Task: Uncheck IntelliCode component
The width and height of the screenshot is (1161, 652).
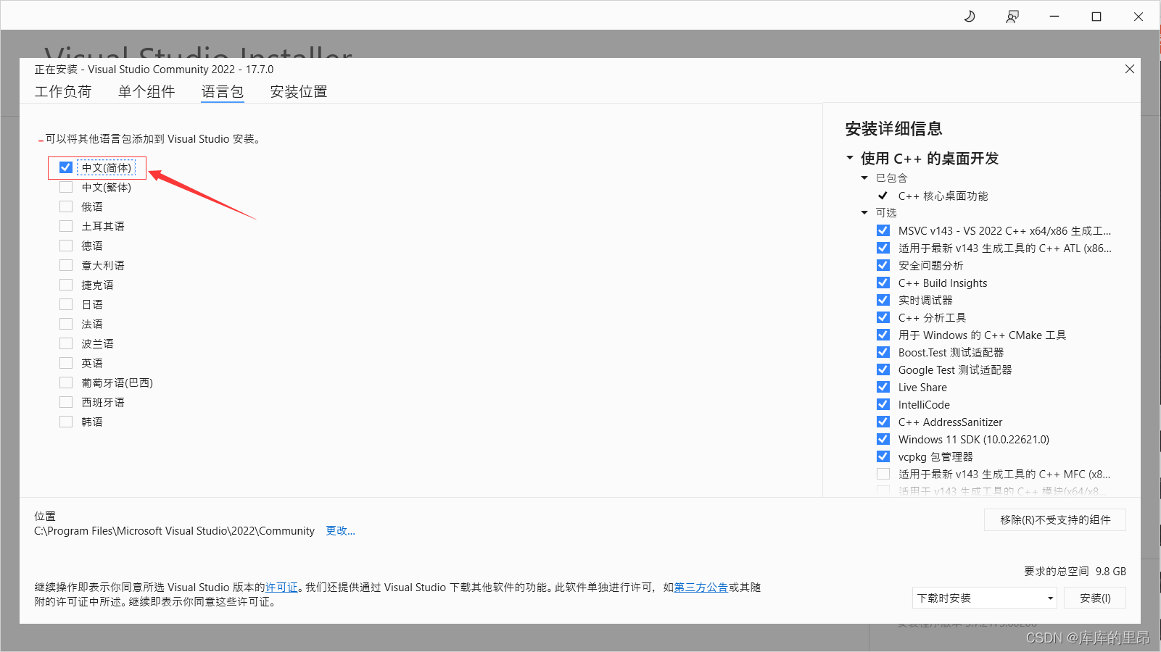Action: coord(883,404)
